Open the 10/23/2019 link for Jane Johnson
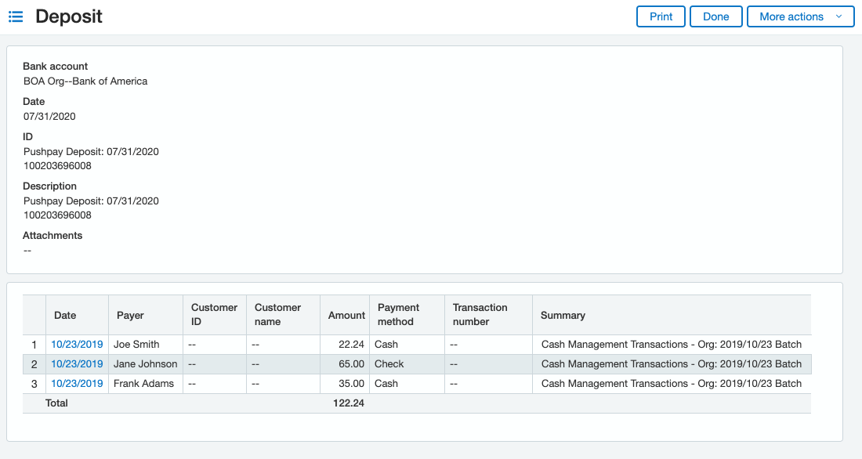This screenshot has width=862, height=459. pos(76,363)
